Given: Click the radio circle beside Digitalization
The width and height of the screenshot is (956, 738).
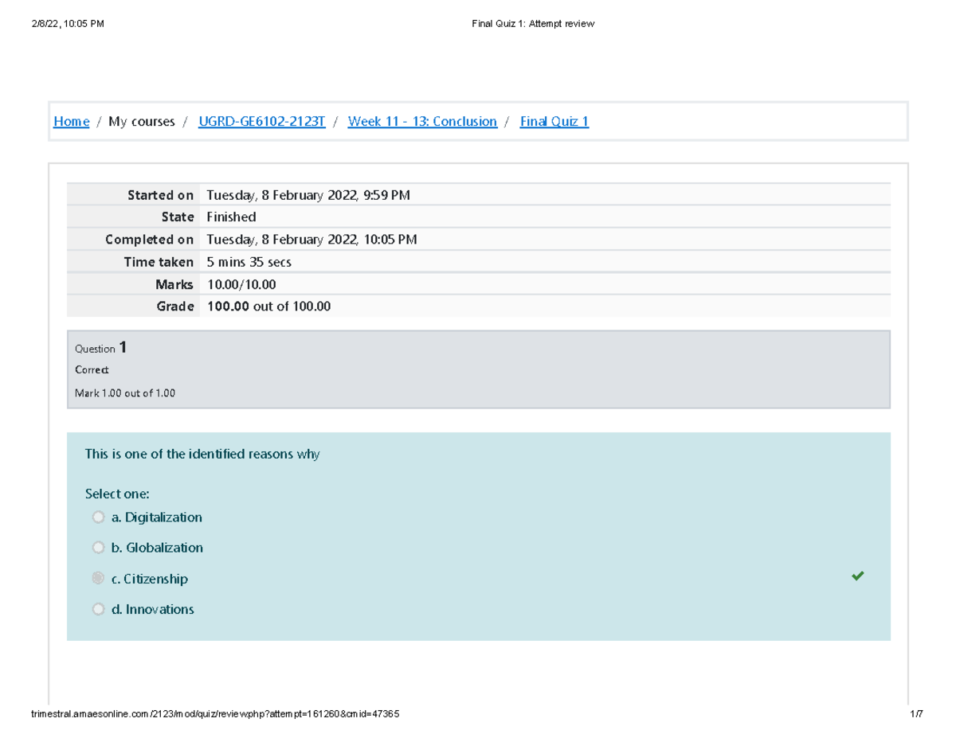Looking at the screenshot, I should click(98, 517).
